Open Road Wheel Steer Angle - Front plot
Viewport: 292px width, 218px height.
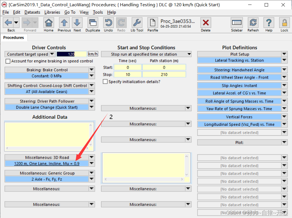click(239, 77)
